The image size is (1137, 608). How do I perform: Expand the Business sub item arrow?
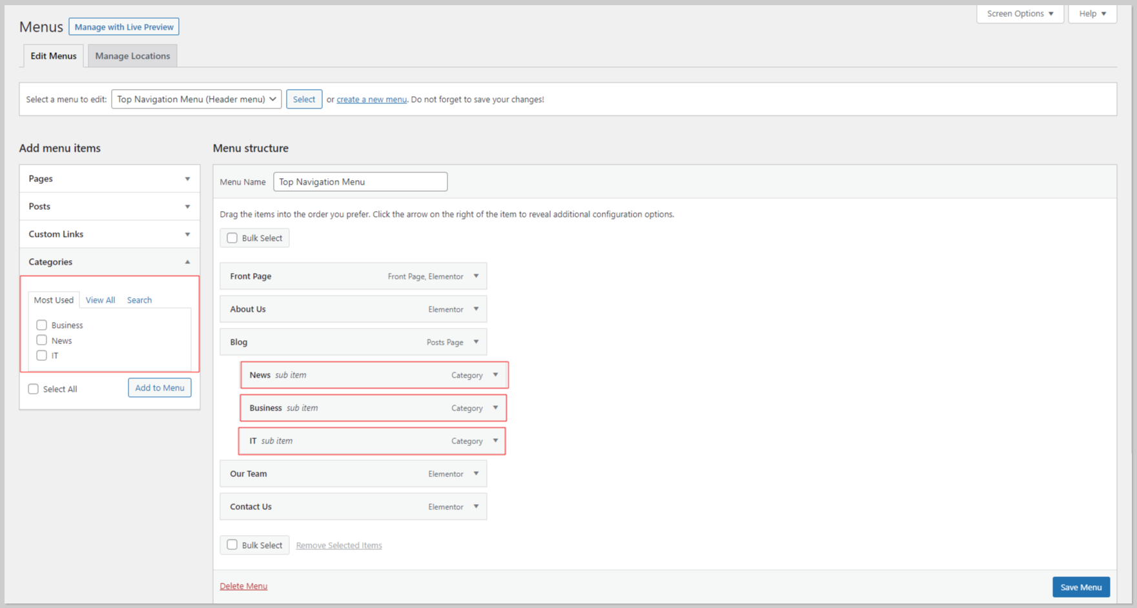(x=495, y=408)
